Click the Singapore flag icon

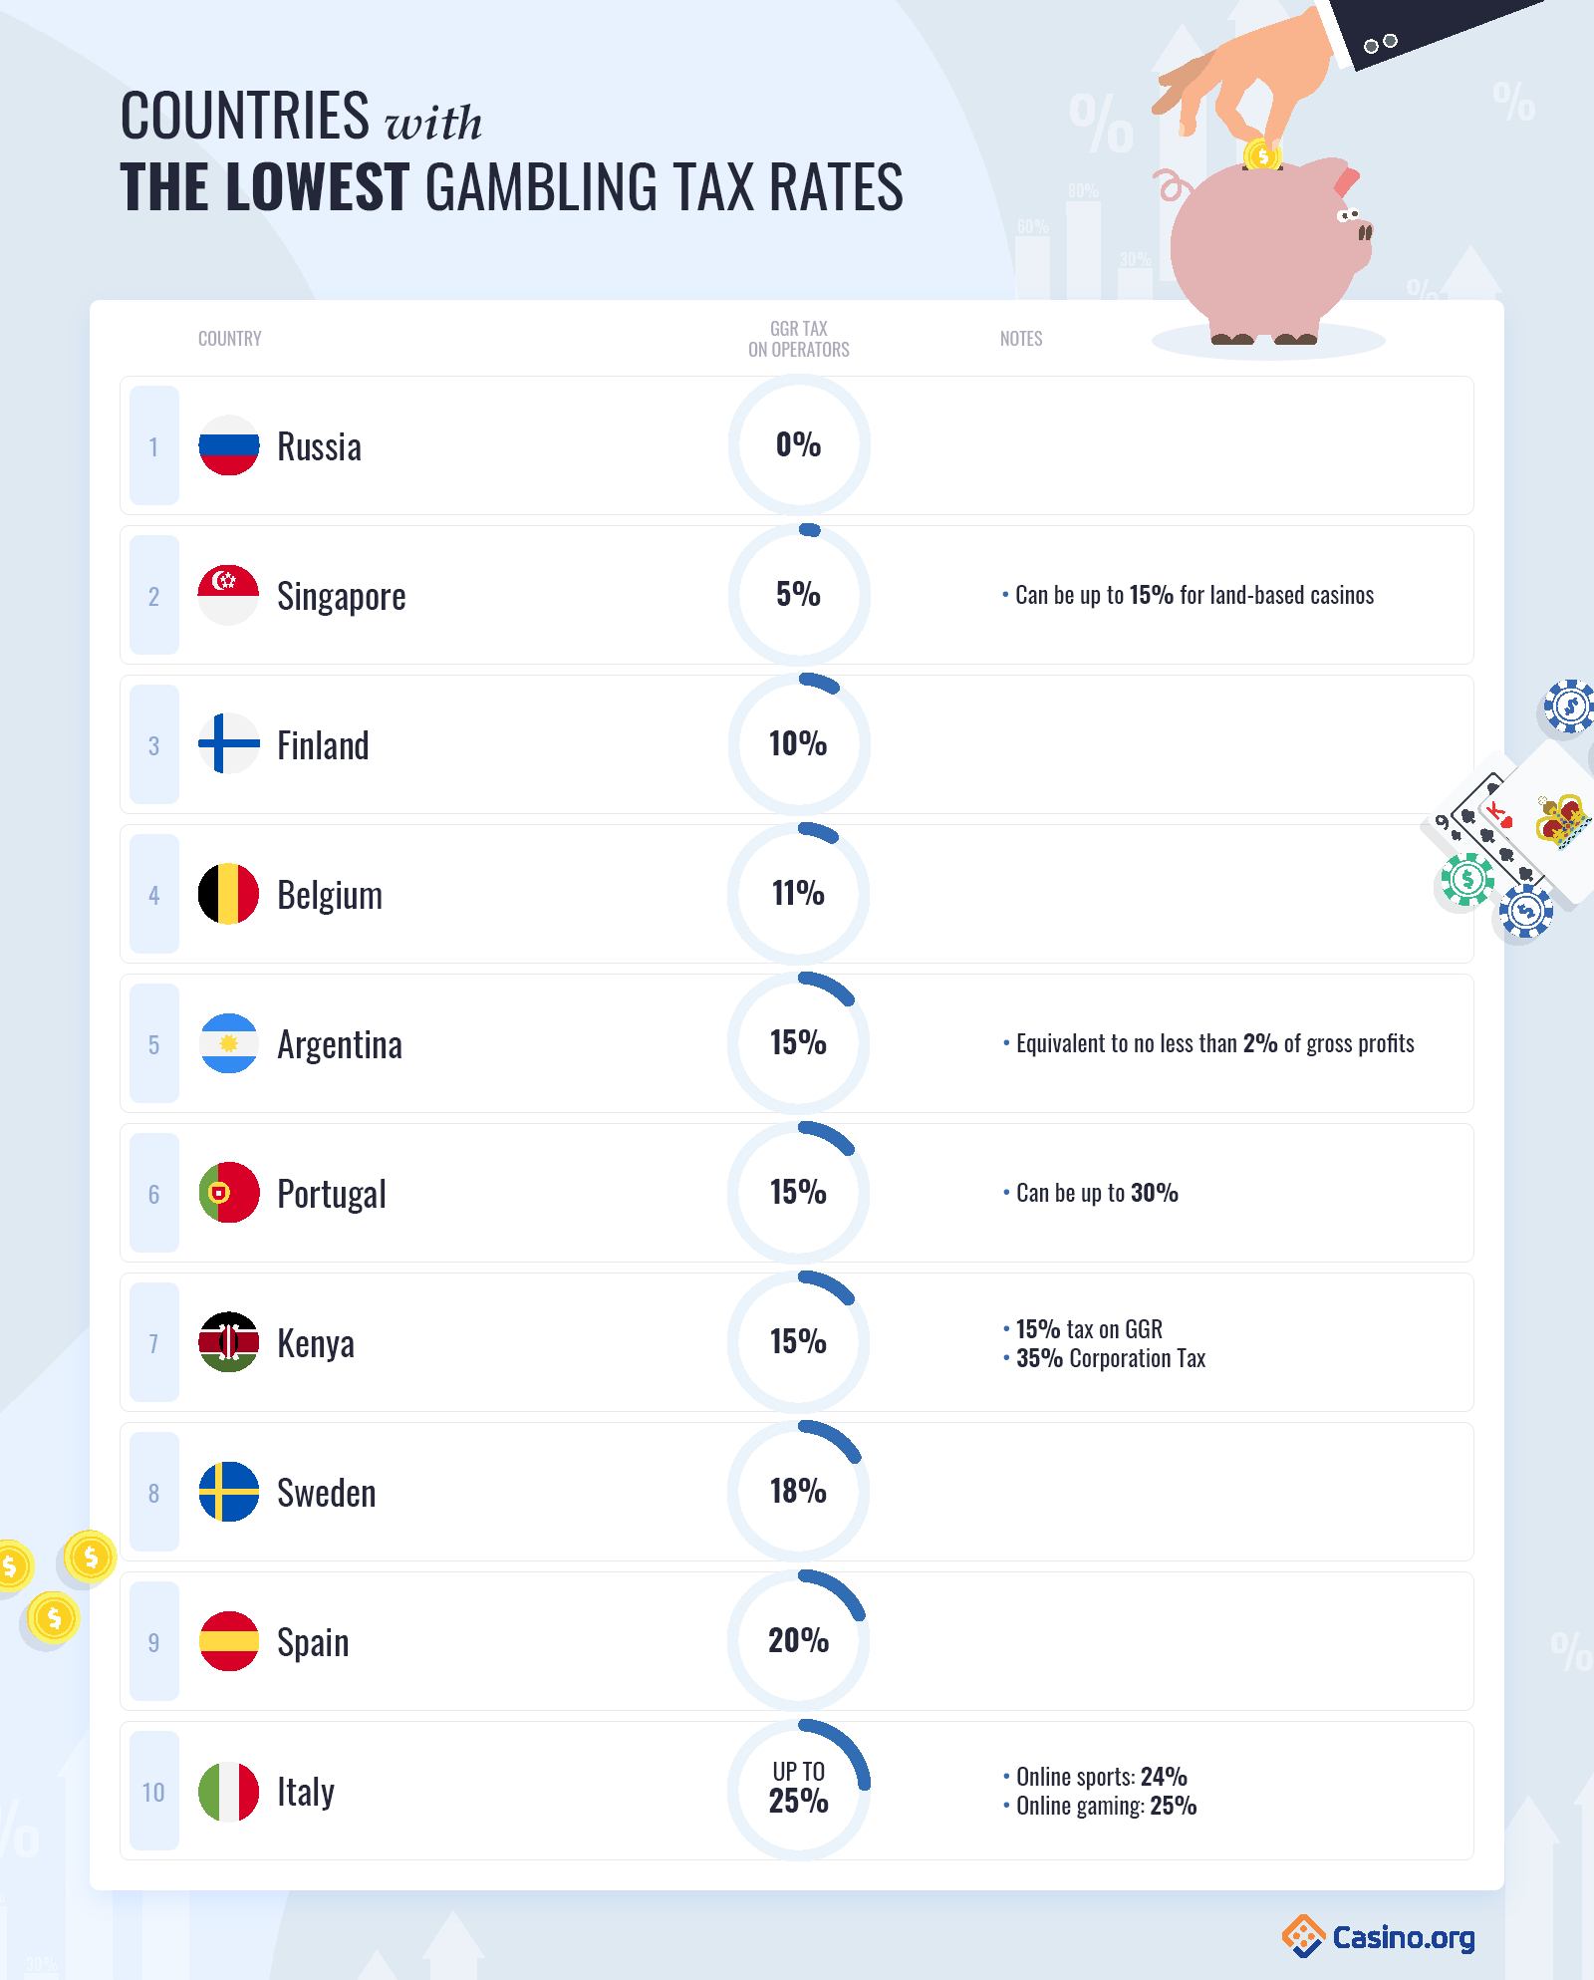[229, 595]
